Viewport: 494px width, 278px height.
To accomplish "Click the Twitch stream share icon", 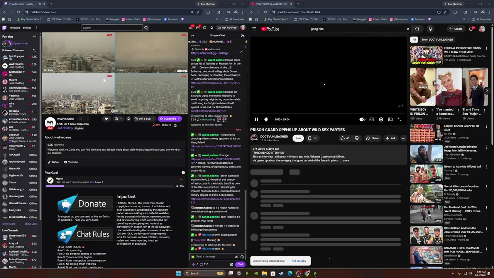I will coord(175,125).
